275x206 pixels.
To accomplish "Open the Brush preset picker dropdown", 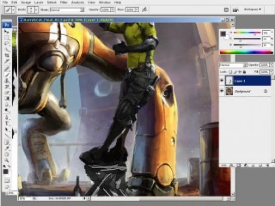I will point(36,10).
